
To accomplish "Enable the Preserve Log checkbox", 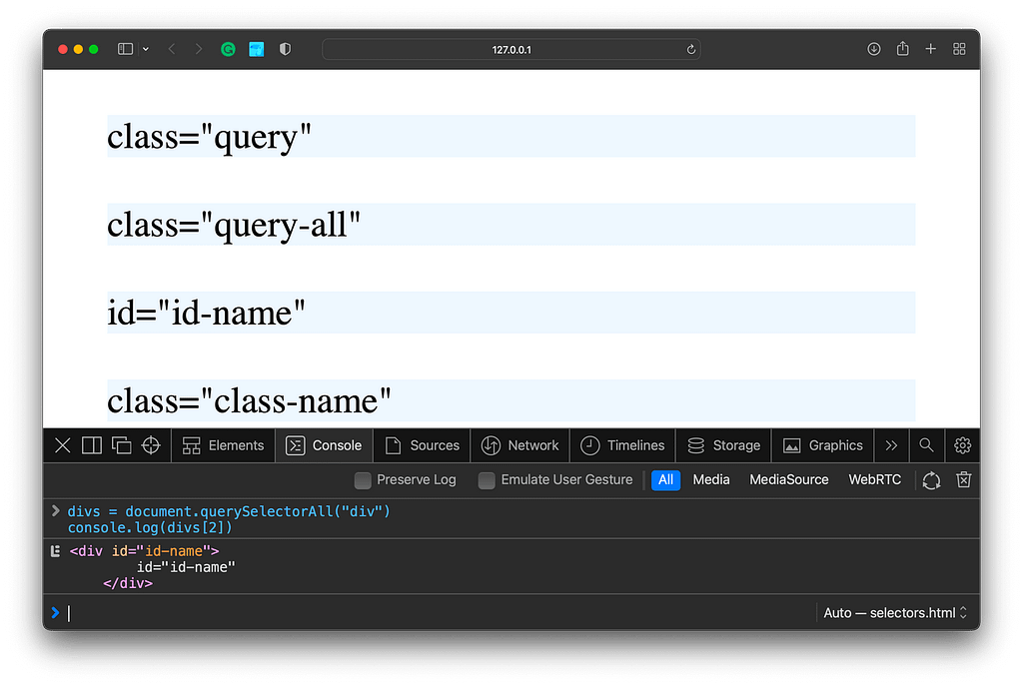I will 362,480.
